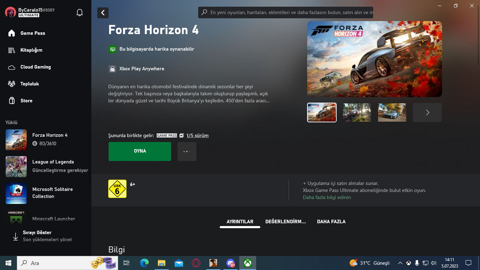This screenshot has width=480, height=270.
Task: Open network settings from the system tray
Action: point(425,263)
